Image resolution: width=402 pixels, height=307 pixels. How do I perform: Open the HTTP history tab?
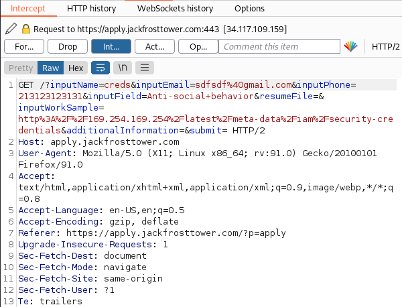pos(91,9)
